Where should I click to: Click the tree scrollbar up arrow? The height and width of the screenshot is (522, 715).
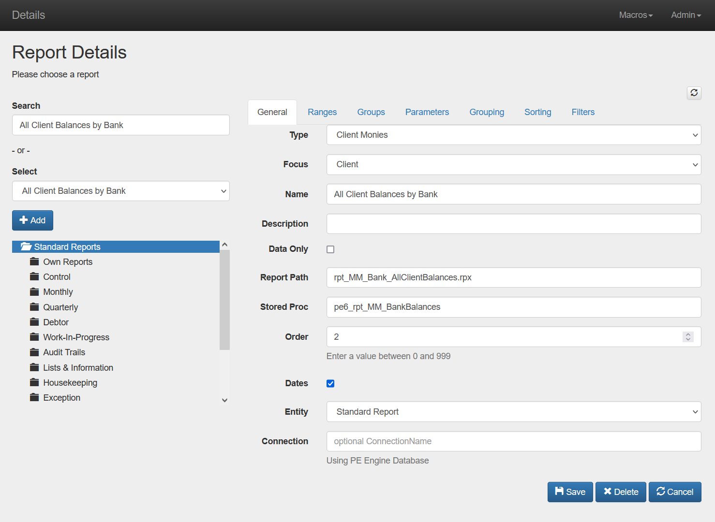point(224,245)
